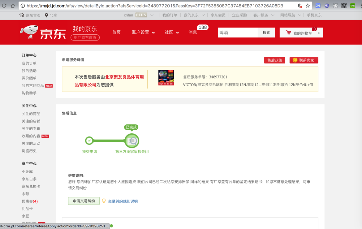Screen dimensions: 362x229
Task: Open 收藏的内容 in sidebar
Action: tap(31, 136)
